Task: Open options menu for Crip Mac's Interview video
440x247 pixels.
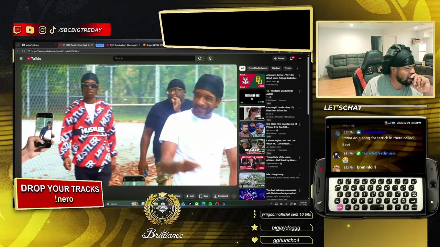Action: pyautogui.click(x=300, y=125)
